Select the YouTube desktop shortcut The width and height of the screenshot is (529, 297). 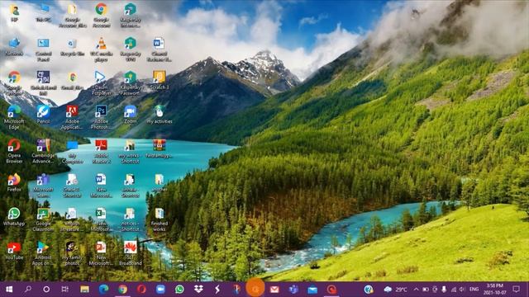point(14,251)
